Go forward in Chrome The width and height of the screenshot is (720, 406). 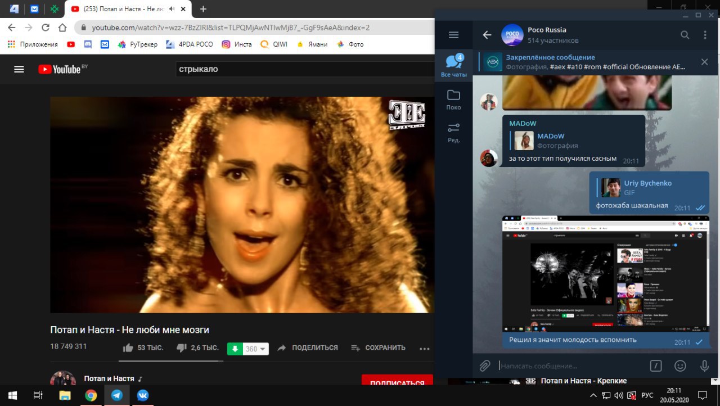point(28,28)
